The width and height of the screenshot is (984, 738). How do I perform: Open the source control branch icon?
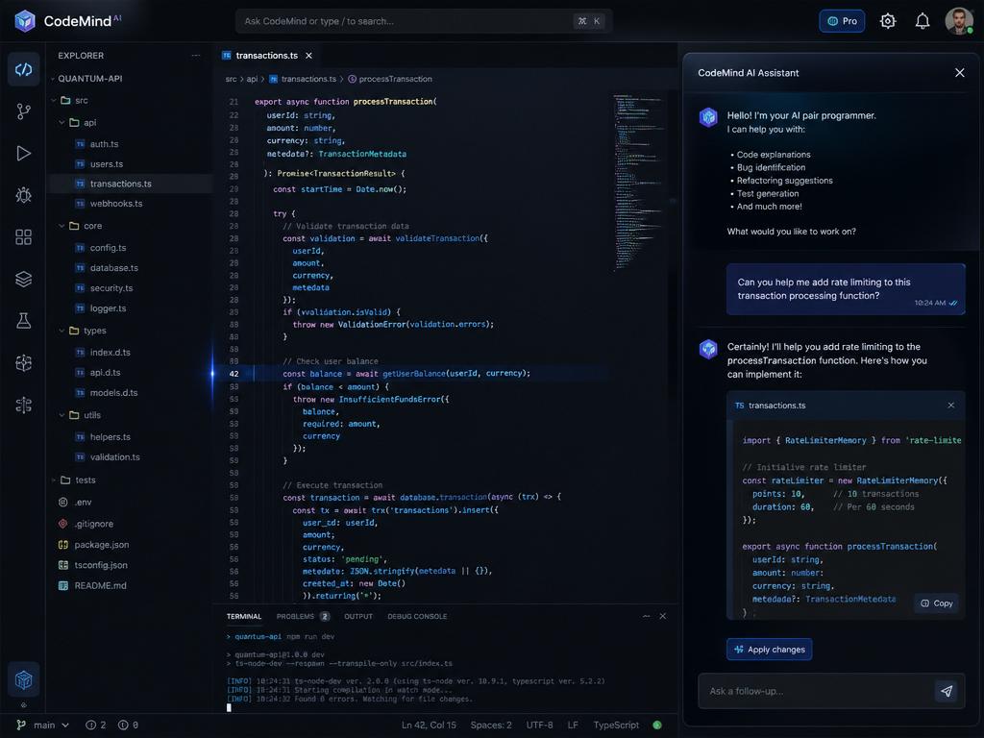pos(24,111)
